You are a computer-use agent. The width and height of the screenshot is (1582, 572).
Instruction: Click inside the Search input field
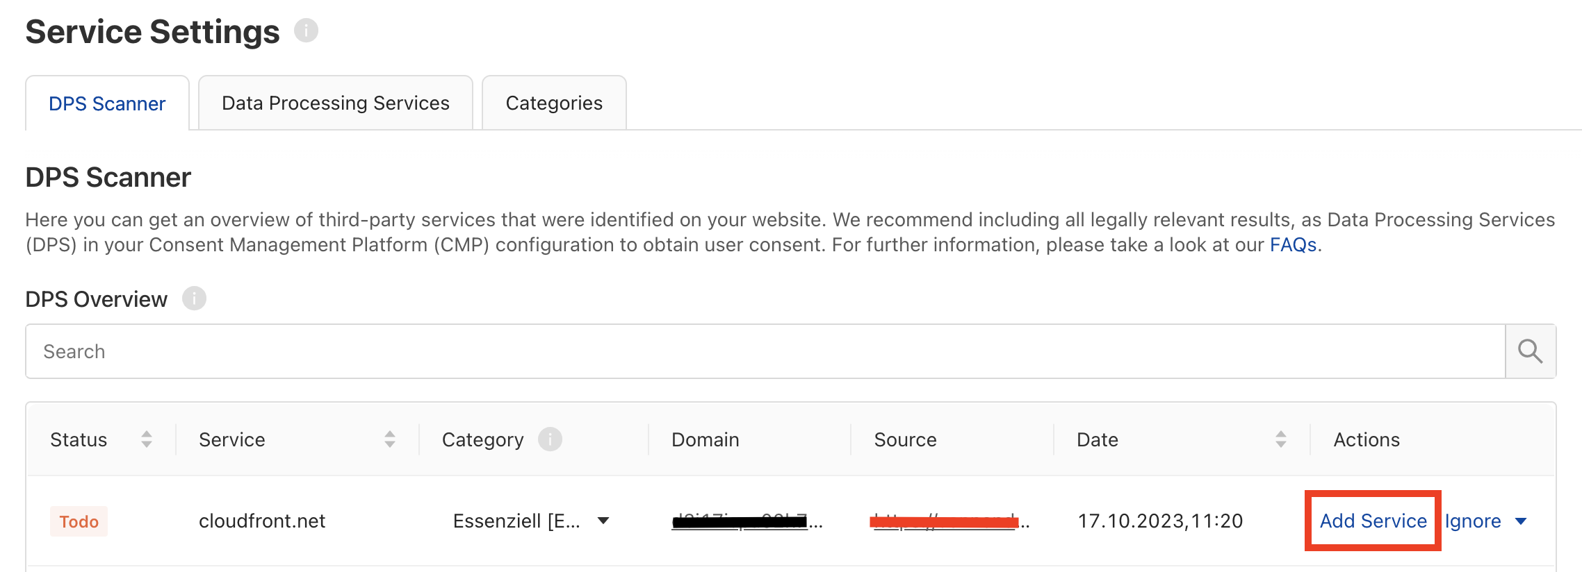(x=278, y=351)
